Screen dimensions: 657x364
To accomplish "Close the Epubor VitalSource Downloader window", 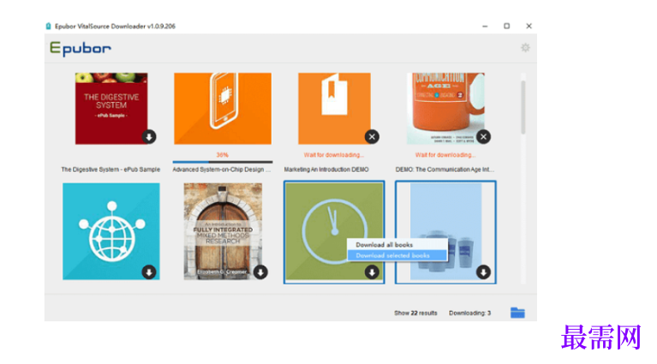I will [529, 26].
